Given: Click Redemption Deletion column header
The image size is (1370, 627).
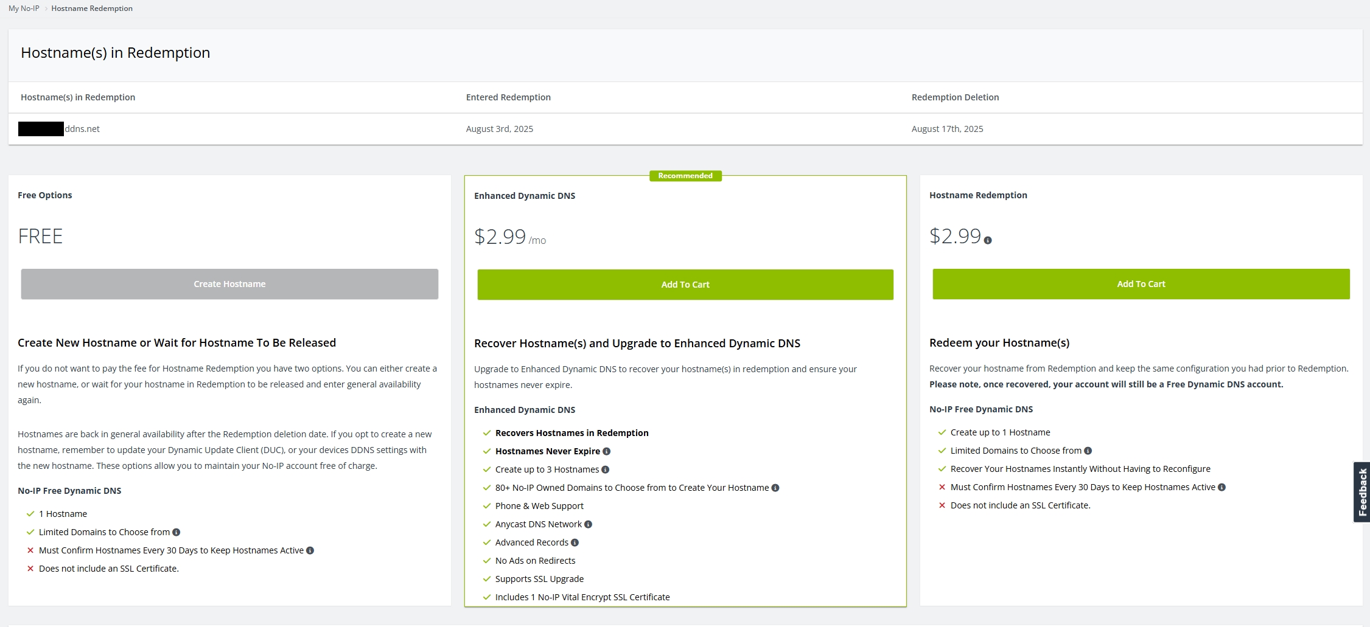Looking at the screenshot, I should (x=955, y=97).
